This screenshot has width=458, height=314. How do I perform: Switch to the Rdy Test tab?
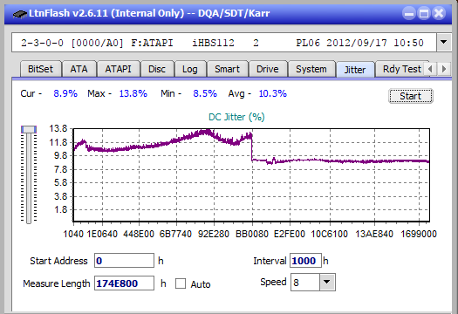pyautogui.click(x=402, y=69)
